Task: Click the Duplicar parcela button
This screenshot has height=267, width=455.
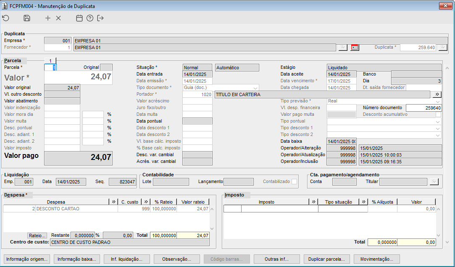Action: pos(326,259)
